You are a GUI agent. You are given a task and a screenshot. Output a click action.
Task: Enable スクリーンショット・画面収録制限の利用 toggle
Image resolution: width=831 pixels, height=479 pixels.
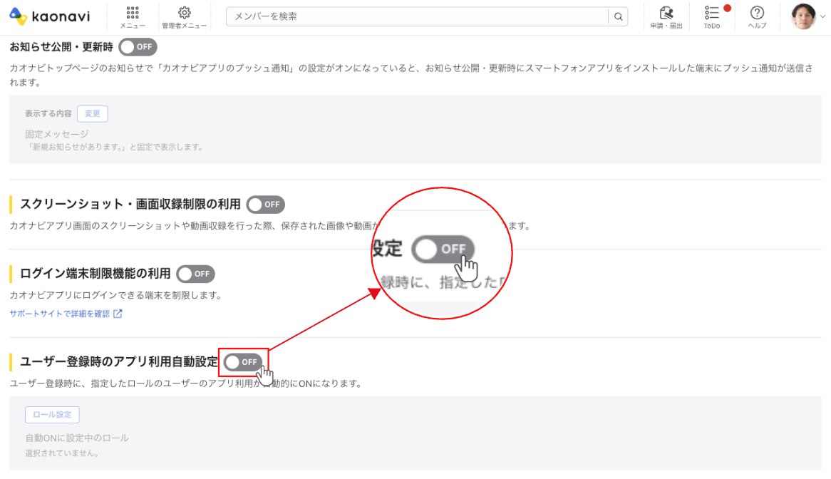click(x=265, y=205)
